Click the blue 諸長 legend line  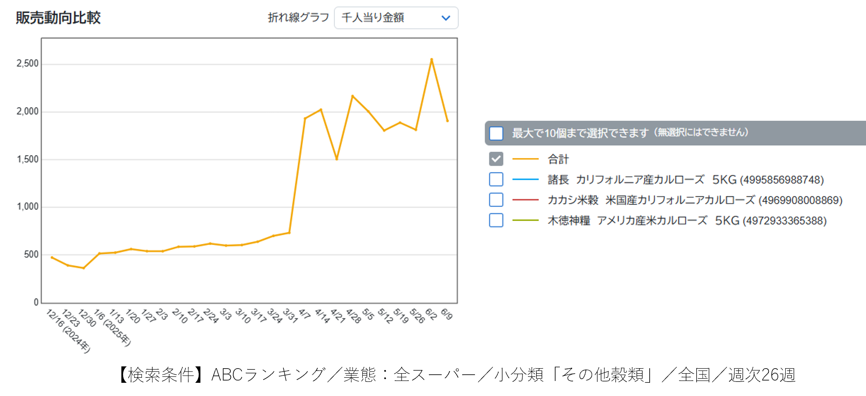pyautogui.click(x=526, y=180)
